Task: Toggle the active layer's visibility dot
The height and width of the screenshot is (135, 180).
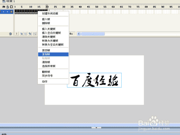Action: click(4, 12)
